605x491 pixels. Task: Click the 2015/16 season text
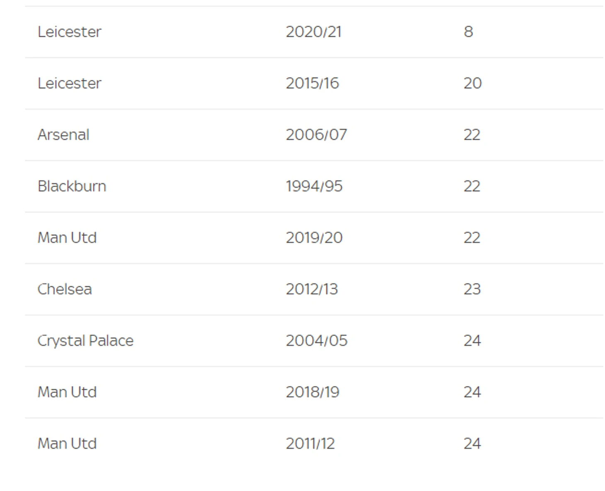pos(312,83)
